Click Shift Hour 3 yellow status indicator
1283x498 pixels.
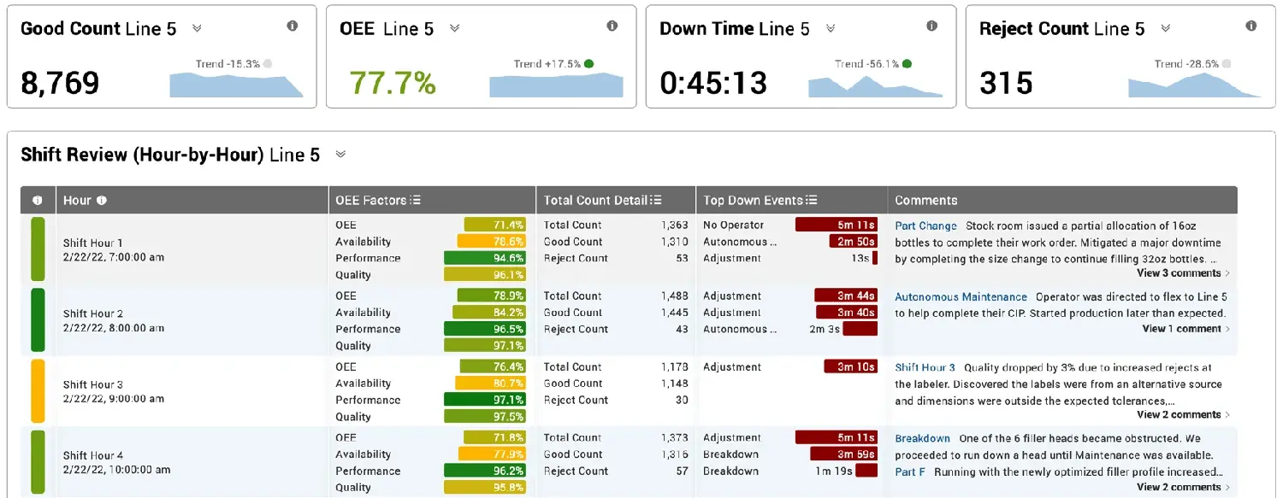coord(38,391)
